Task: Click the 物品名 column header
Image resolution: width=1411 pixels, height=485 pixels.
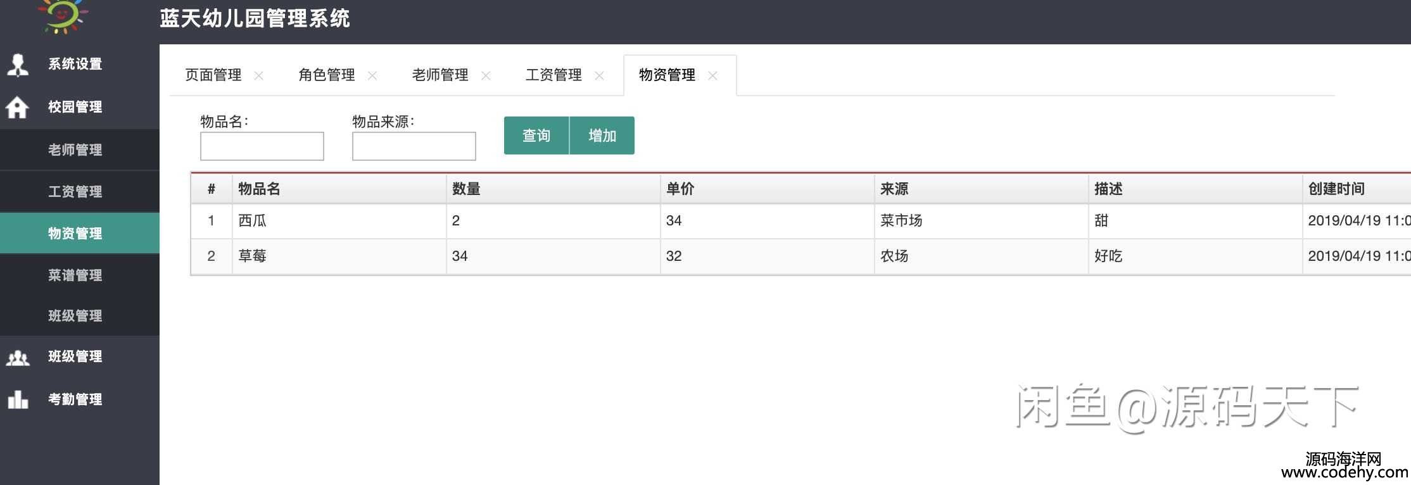Action: point(339,189)
